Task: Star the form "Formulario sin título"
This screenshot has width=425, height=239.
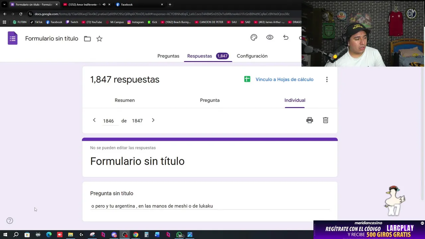Action: (x=99, y=39)
